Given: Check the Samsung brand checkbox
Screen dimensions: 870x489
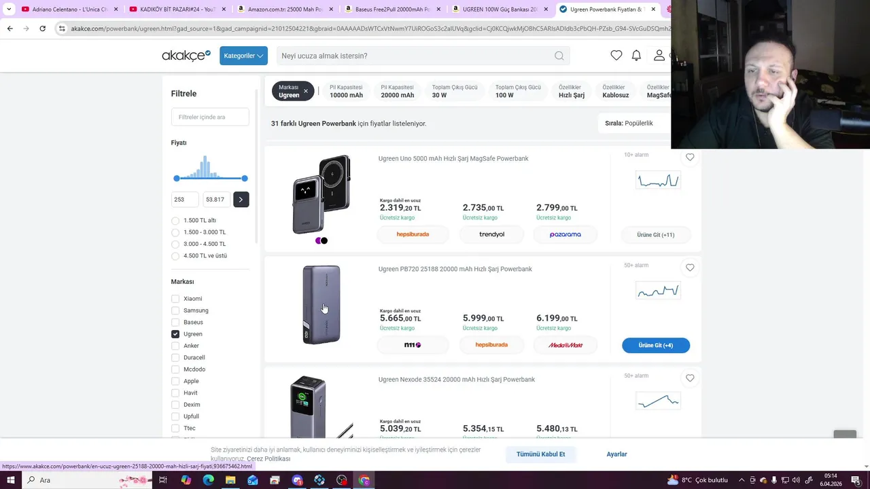Looking at the screenshot, I should coord(175,310).
